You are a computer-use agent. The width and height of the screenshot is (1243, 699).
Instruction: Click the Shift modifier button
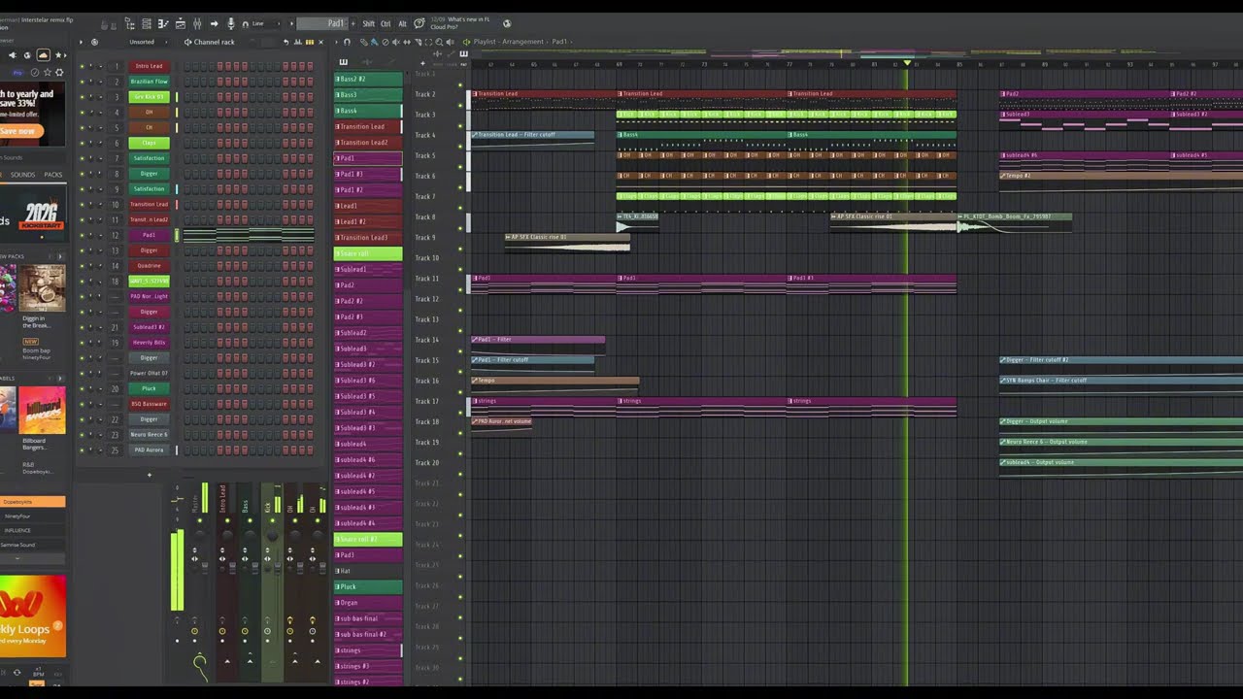tap(368, 23)
